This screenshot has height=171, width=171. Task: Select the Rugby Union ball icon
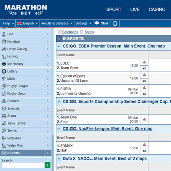tap(4, 93)
